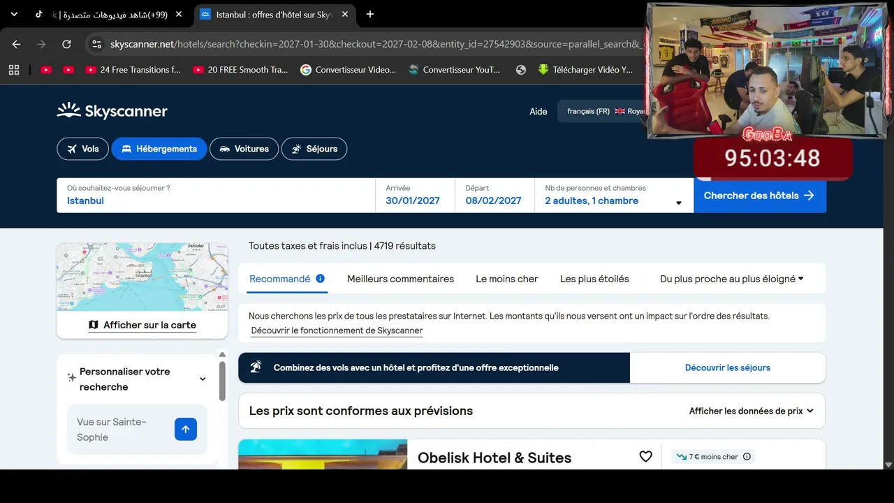
Task: Open the Convertisseur Video bookmark
Action: 348,70
